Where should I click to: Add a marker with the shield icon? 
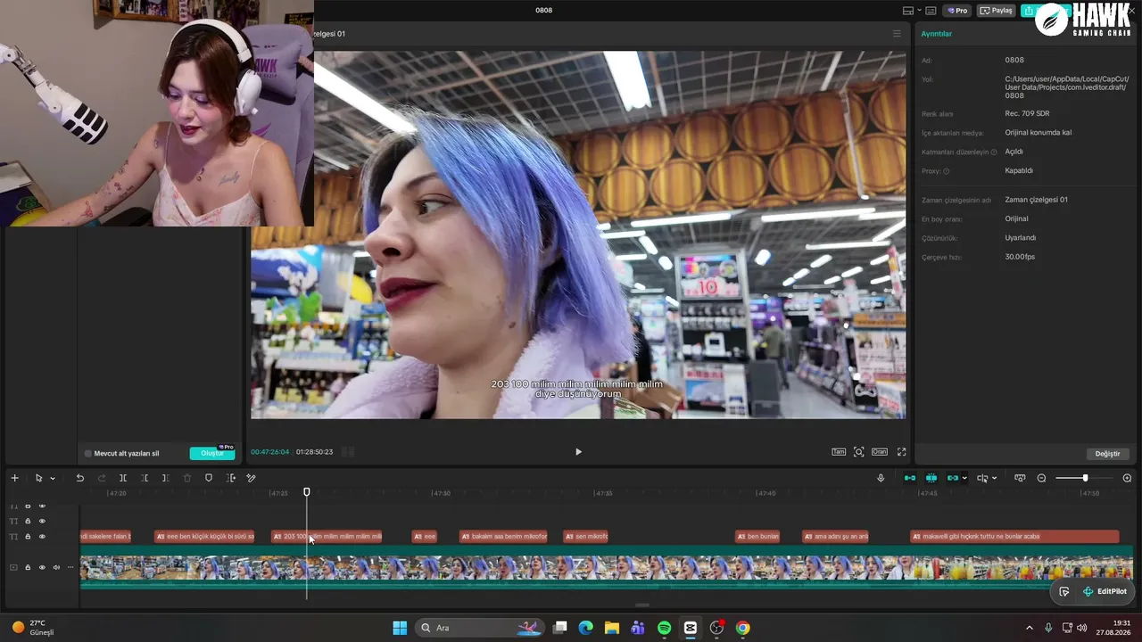point(209,478)
